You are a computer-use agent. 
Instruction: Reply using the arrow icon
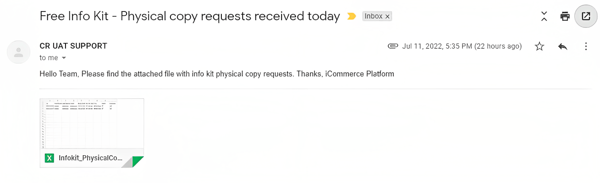coord(563,46)
